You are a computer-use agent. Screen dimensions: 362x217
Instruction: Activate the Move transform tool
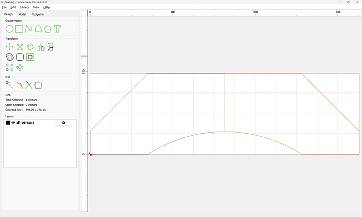(x=9, y=47)
